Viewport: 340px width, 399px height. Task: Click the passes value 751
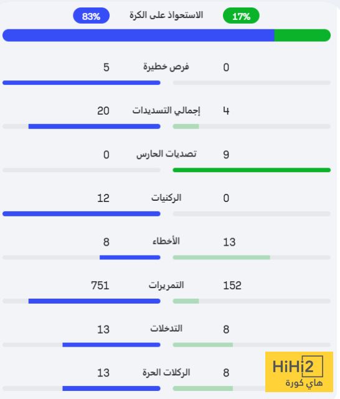[x=100, y=286]
